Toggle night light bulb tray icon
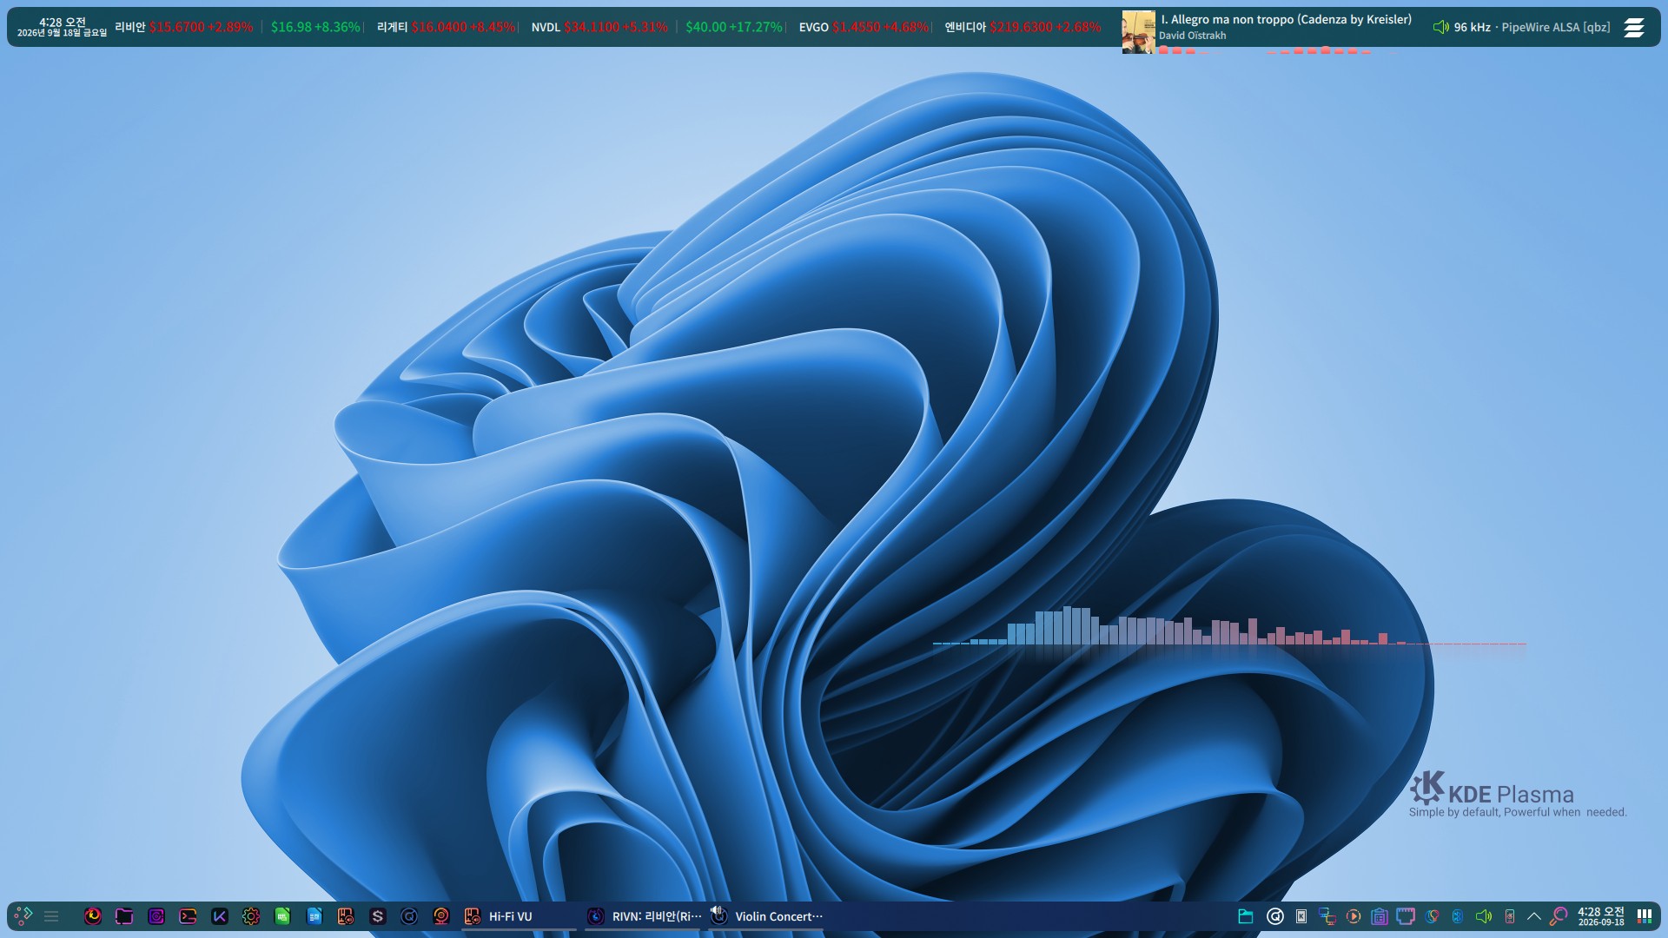 pos(1432,915)
